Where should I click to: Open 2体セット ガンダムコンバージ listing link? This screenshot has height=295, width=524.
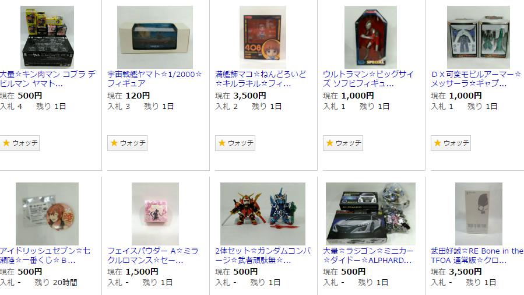[263, 255]
